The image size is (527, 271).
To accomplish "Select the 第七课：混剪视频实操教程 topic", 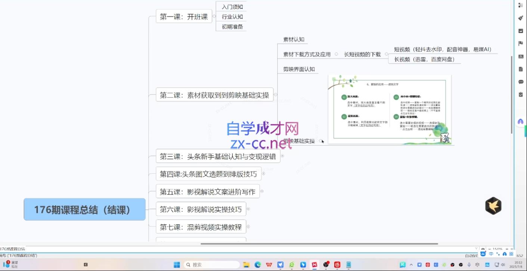I will click(201, 227).
